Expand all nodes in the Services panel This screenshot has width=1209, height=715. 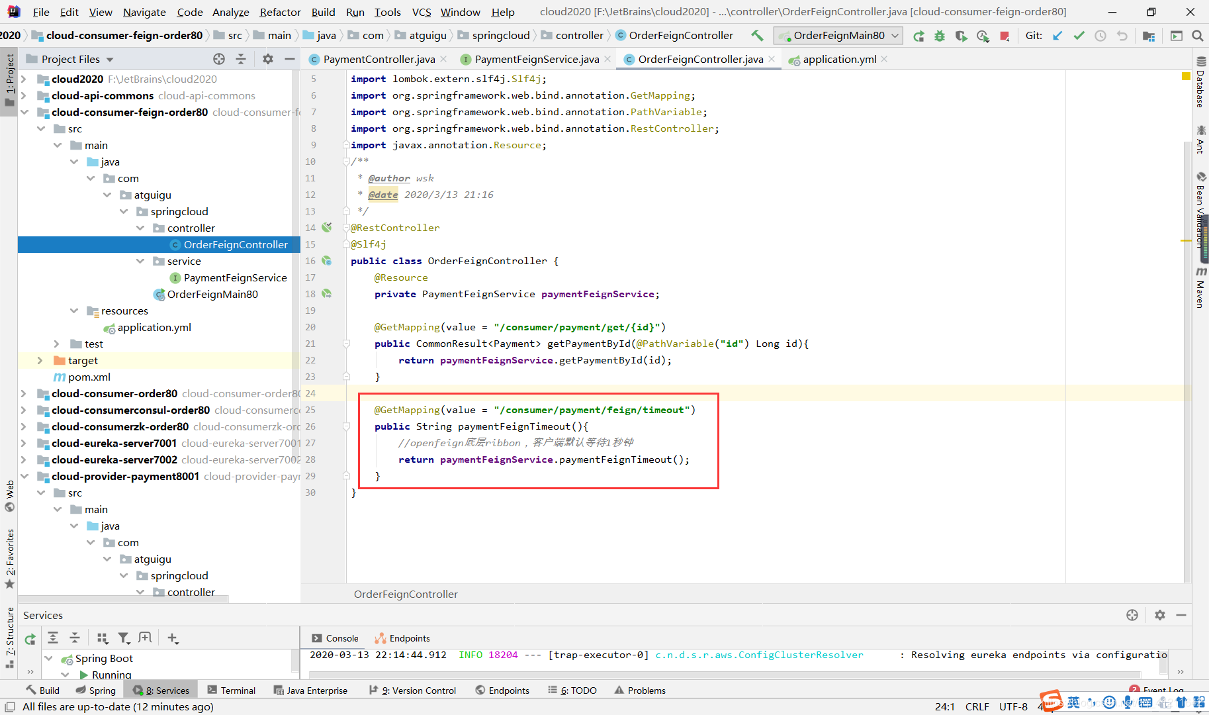click(x=53, y=638)
